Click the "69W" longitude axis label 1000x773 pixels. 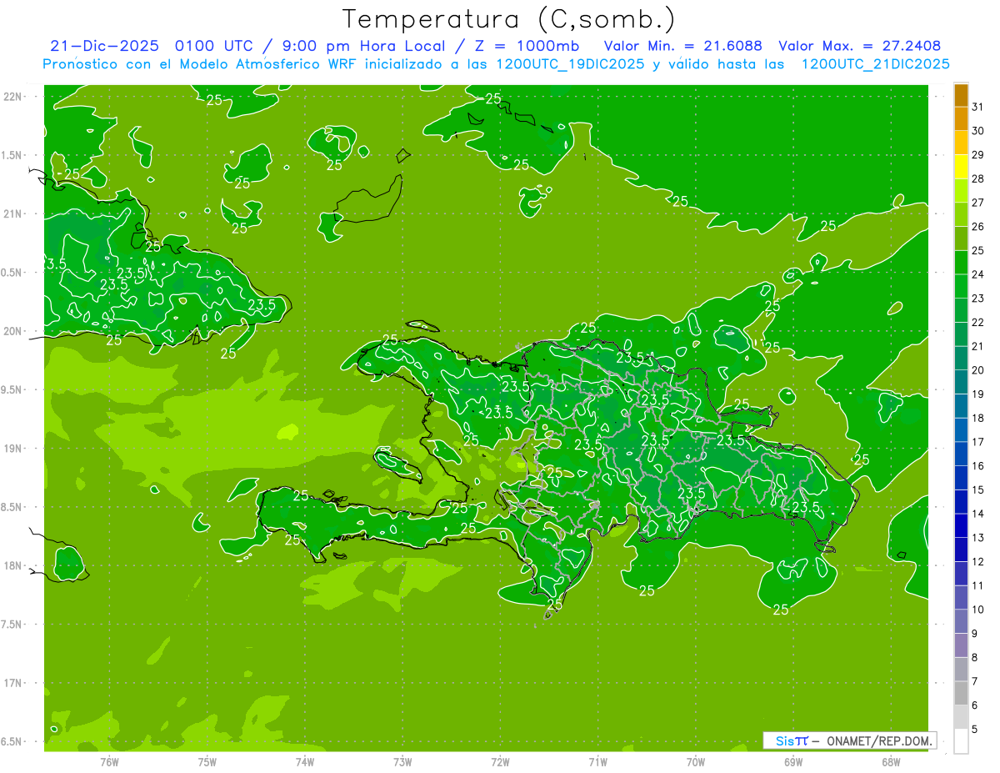point(793,761)
